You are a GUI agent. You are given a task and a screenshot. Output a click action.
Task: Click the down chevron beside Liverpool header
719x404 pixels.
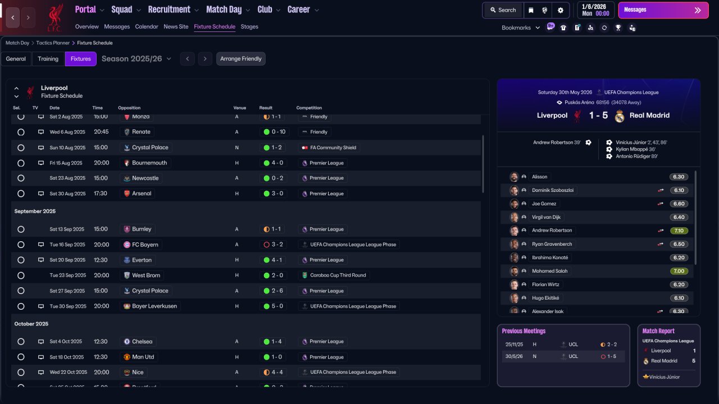coord(16,97)
